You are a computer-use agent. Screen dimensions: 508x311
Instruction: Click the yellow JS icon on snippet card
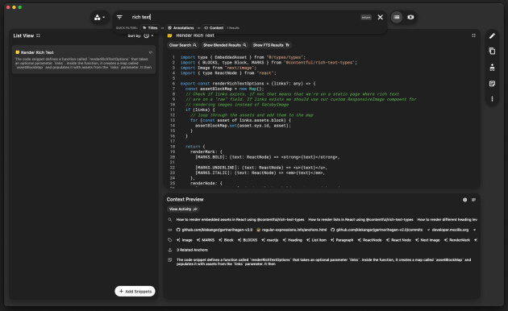tap(17, 52)
